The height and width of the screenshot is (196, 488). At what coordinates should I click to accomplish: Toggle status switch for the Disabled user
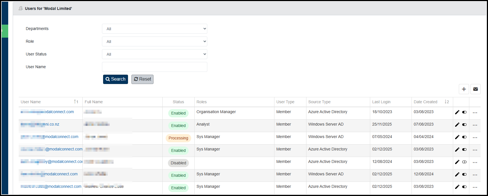(464, 162)
